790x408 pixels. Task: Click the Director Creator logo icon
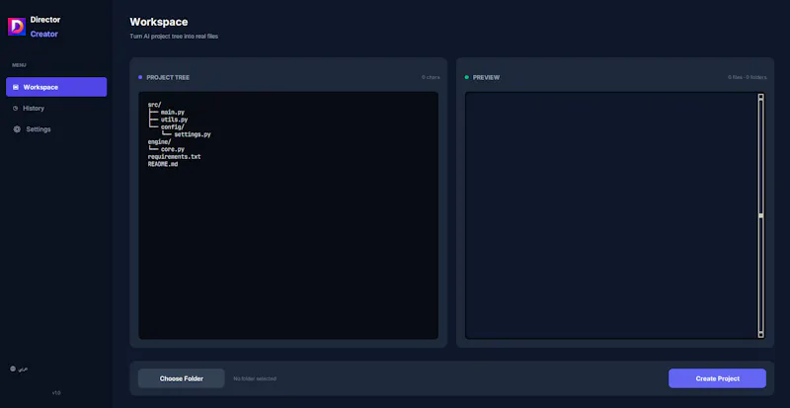point(17,27)
